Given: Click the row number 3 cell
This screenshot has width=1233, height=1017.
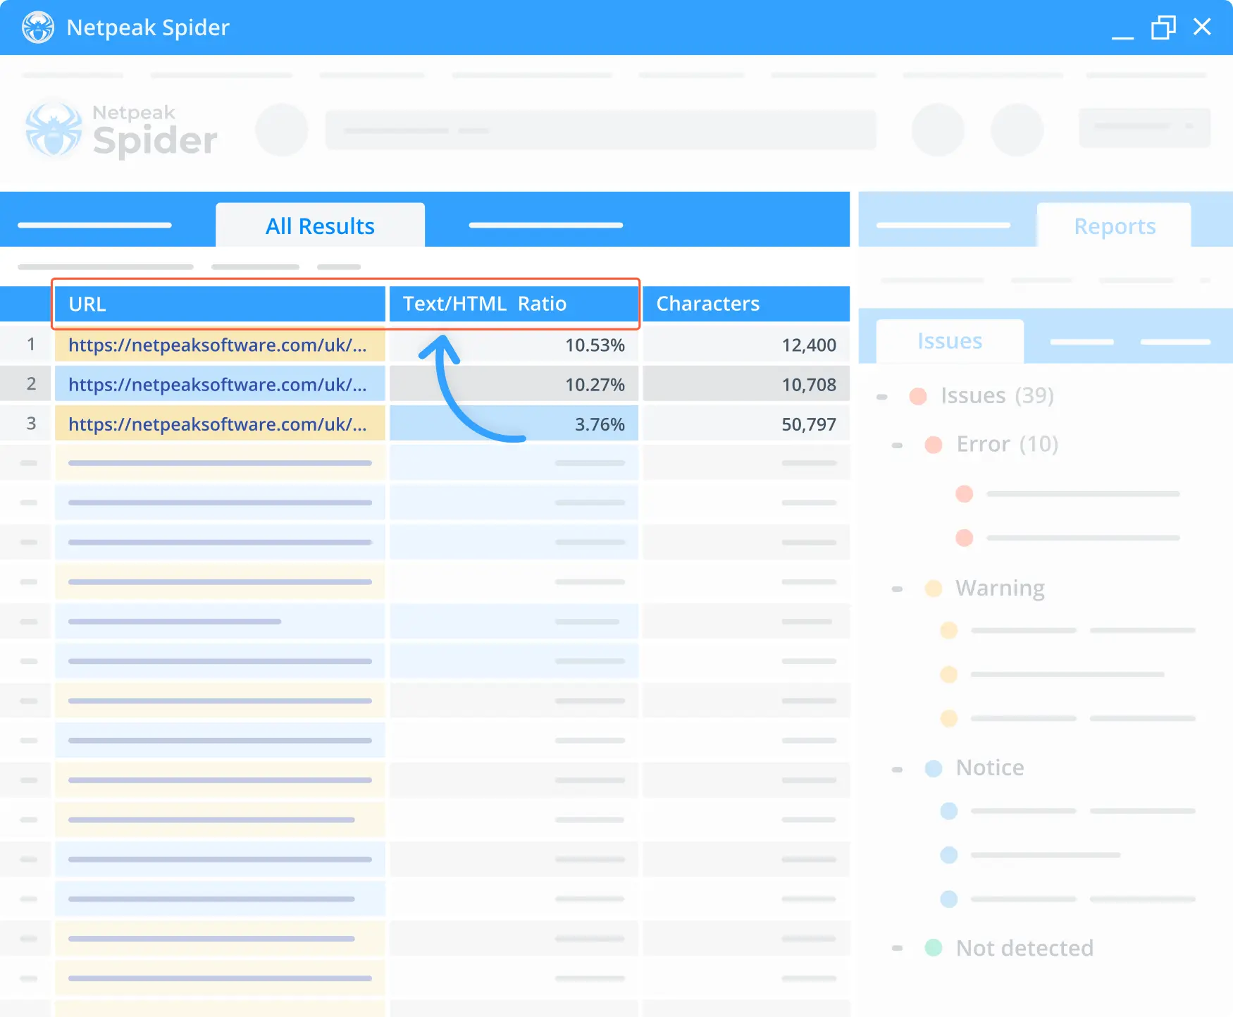Looking at the screenshot, I should [26, 424].
